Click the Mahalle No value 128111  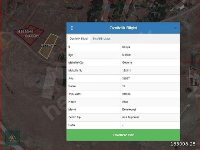tap(126, 71)
